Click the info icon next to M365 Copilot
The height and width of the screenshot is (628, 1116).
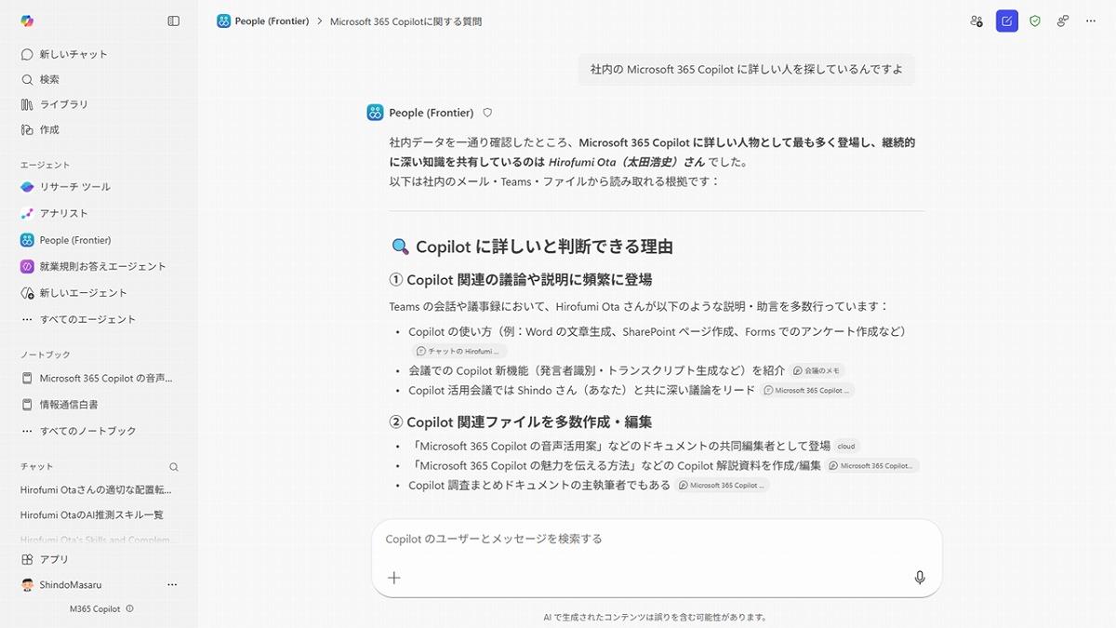click(x=129, y=608)
